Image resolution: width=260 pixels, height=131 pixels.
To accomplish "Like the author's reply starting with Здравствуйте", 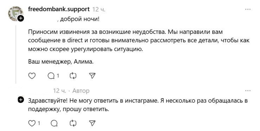I will [x=32, y=123].
